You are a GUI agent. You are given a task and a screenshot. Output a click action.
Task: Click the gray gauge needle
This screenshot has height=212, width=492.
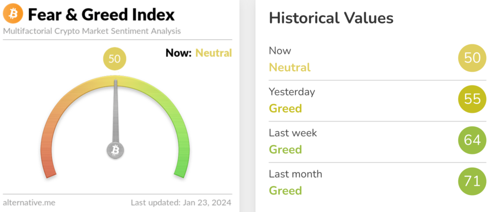[x=115, y=112]
